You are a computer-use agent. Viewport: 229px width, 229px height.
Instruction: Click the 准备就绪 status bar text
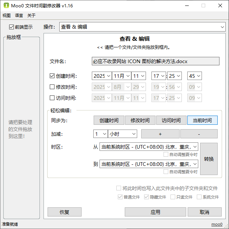10,224
